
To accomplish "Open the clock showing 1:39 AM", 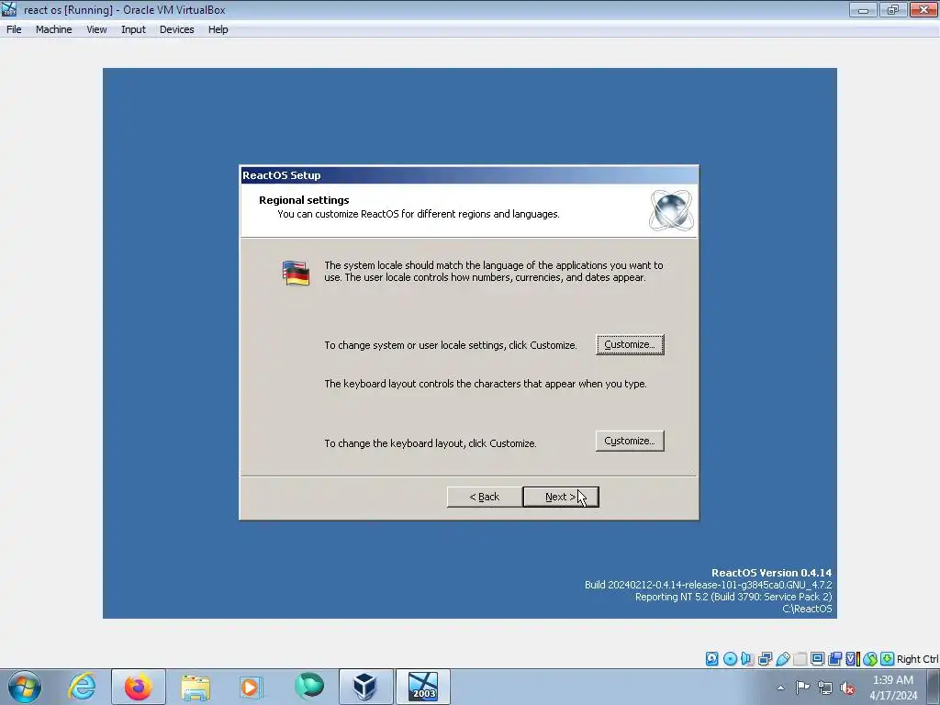I will [893, 688].
